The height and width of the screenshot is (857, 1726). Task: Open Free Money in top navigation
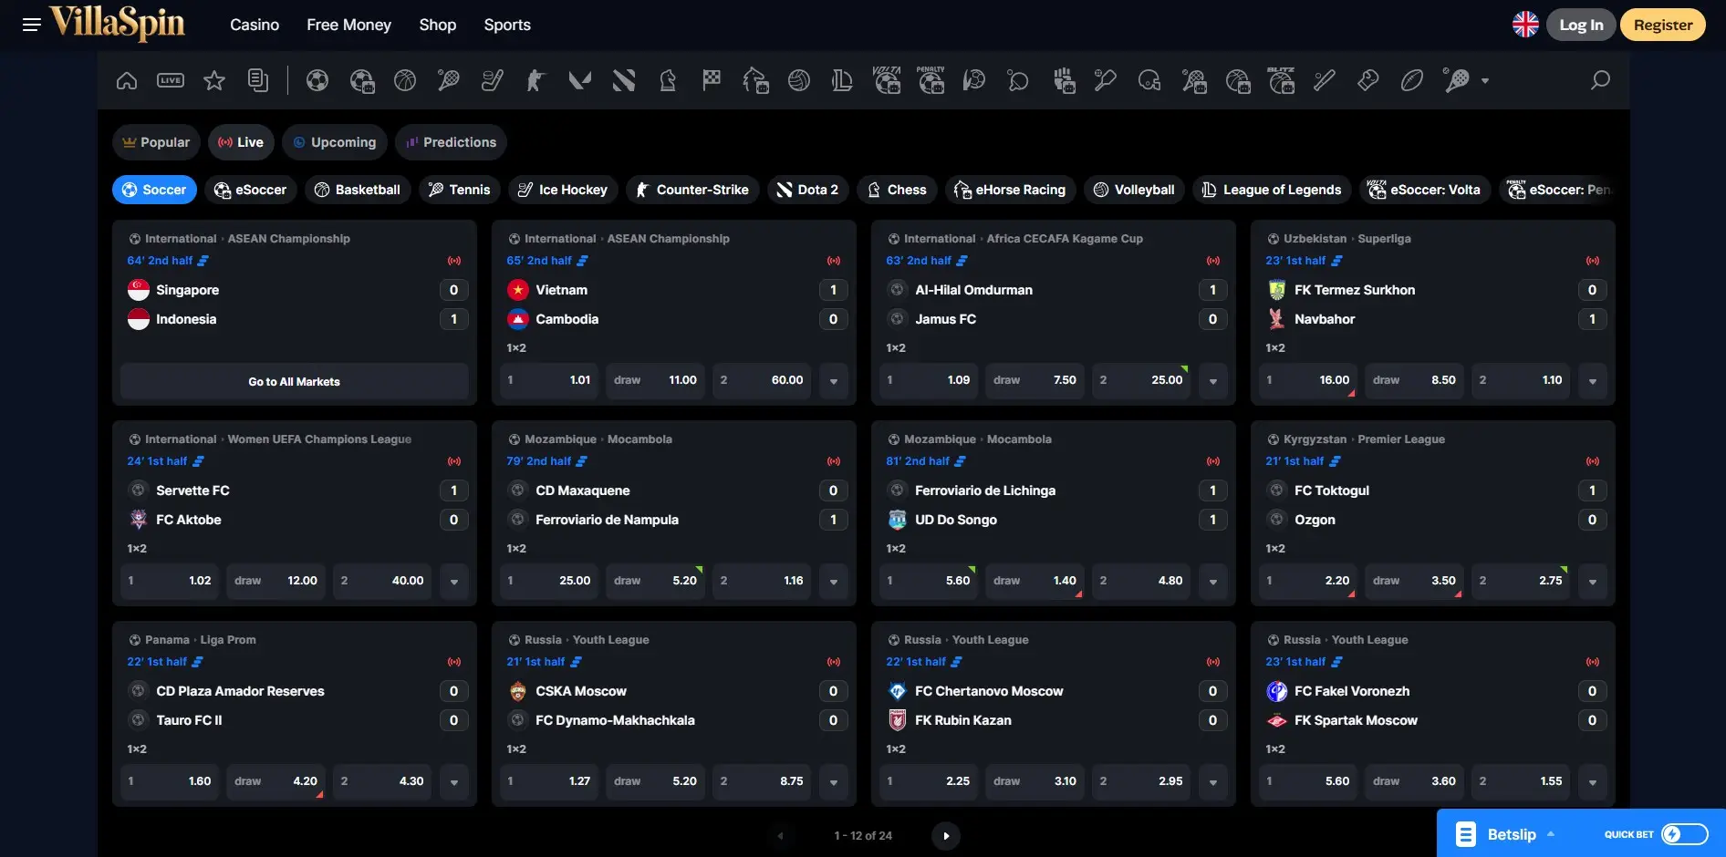click(x=348, y=25)
